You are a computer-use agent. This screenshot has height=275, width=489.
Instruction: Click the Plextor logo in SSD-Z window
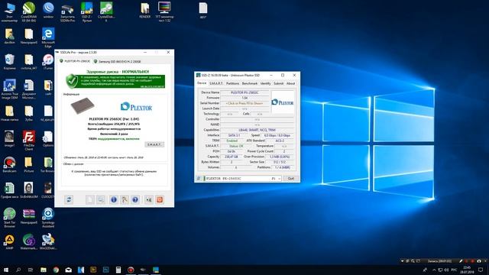283,102
